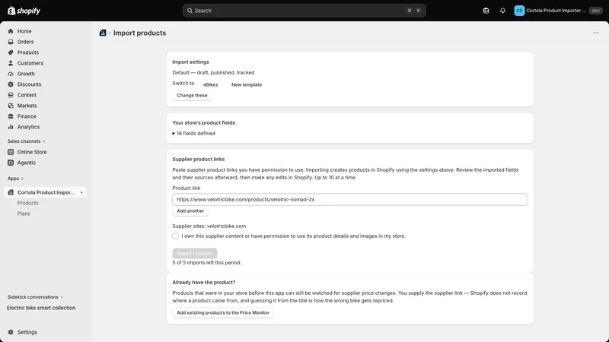This screenshot has width=609, height=342.
Task: Open the Cortola Product Importer store switcher
Action: [556, 11]
